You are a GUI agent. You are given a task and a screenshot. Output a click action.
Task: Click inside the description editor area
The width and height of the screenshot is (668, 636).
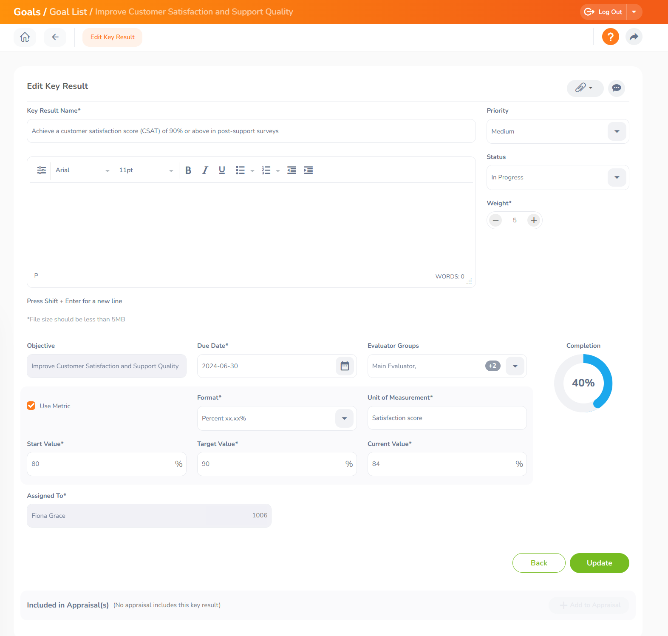tap(251, 225)
